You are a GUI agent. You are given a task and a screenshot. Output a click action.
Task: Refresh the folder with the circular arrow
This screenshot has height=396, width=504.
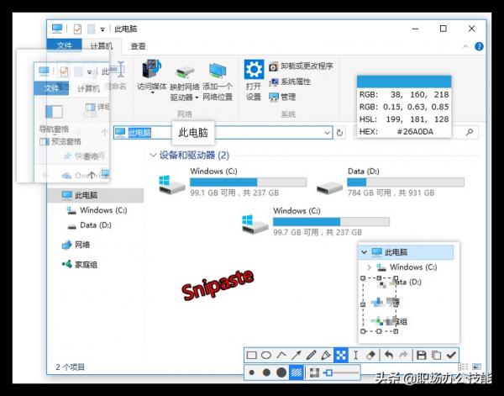(339, 133)
